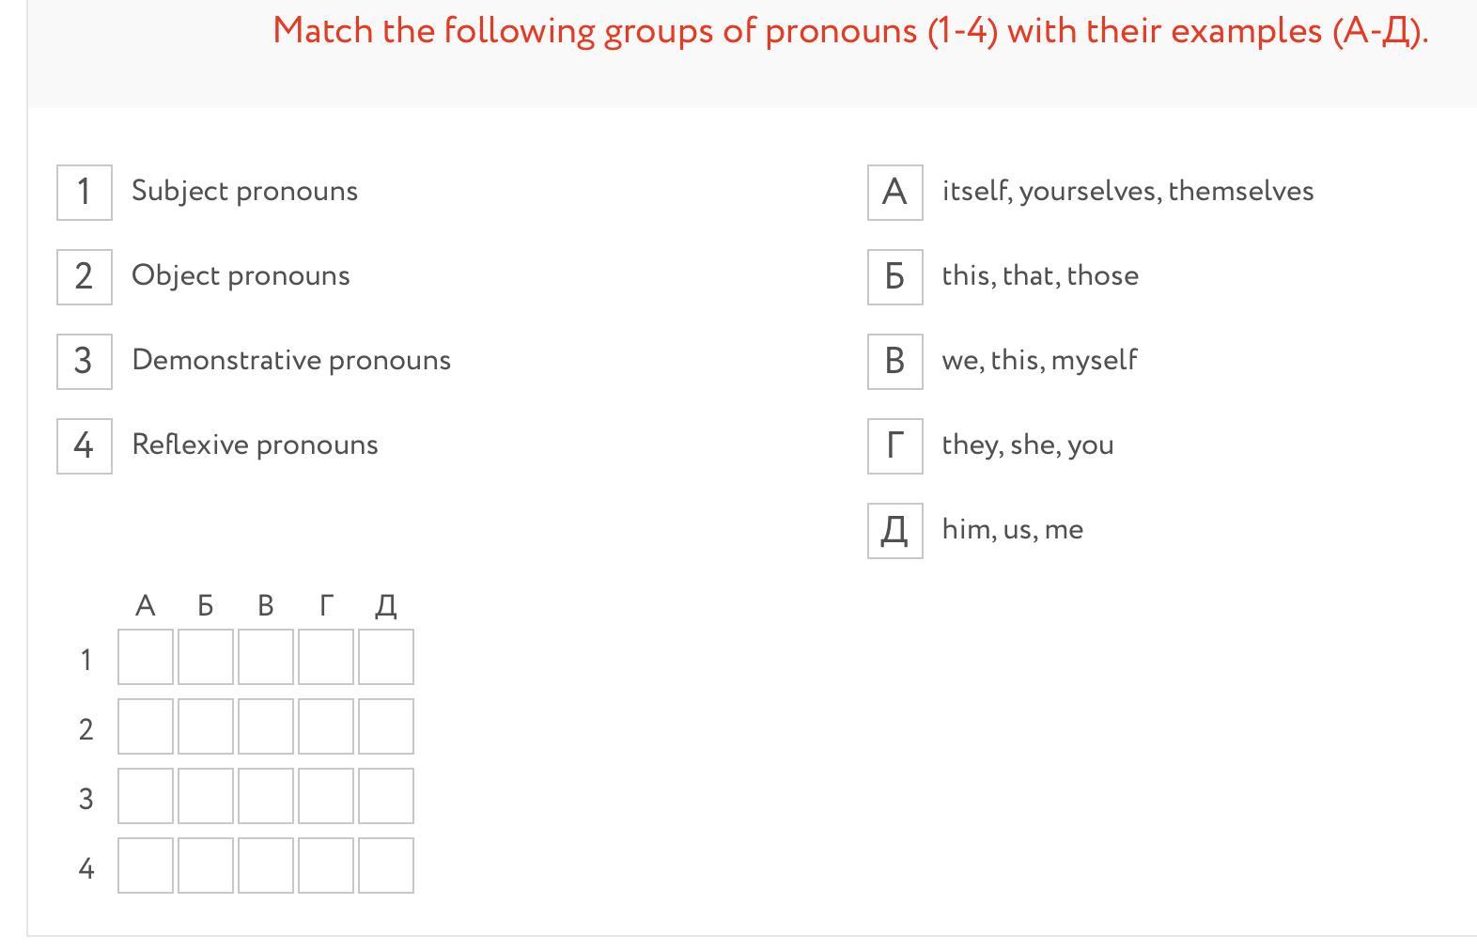
Task: Click letter box Б beside this, that, those
Action: tap(894, 277)
